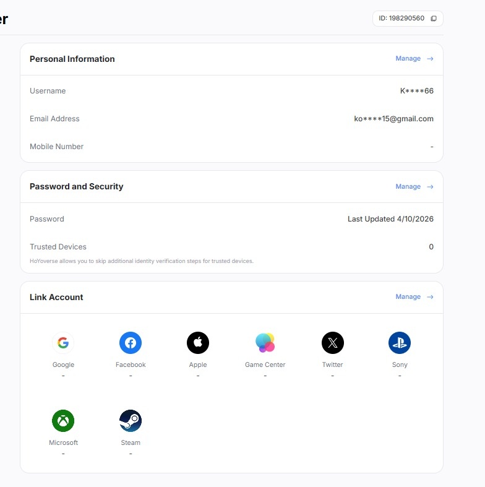The height and width of the screenshot is (487, 485).
Task: Click the Twitter X icon
Action: tap(333, 343)
